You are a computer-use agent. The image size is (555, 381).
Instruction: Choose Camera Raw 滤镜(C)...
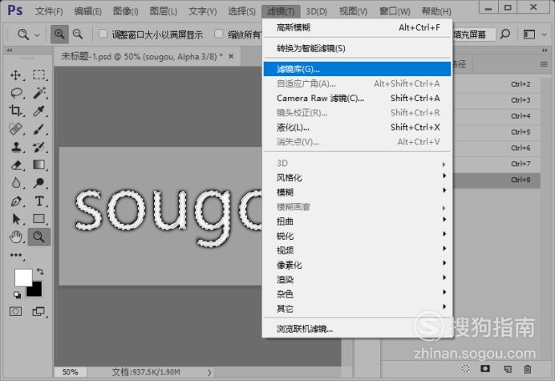tap(358, 98)
